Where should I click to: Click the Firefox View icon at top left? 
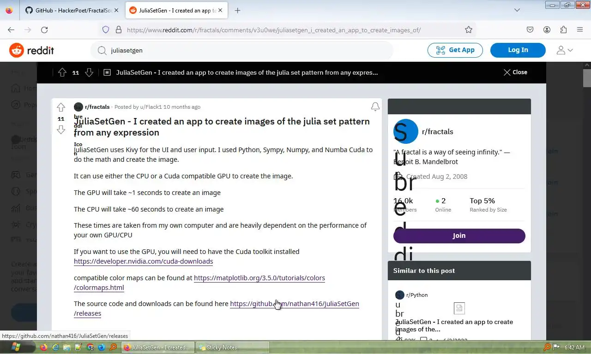tap(9, 10)
